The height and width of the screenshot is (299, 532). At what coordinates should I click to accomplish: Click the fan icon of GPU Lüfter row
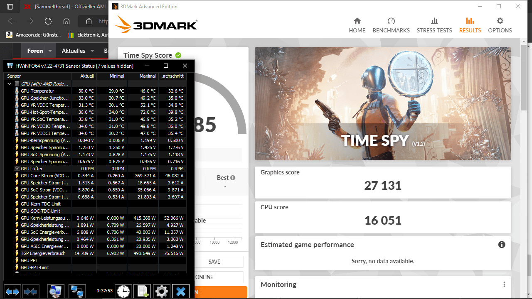point(17,169)
